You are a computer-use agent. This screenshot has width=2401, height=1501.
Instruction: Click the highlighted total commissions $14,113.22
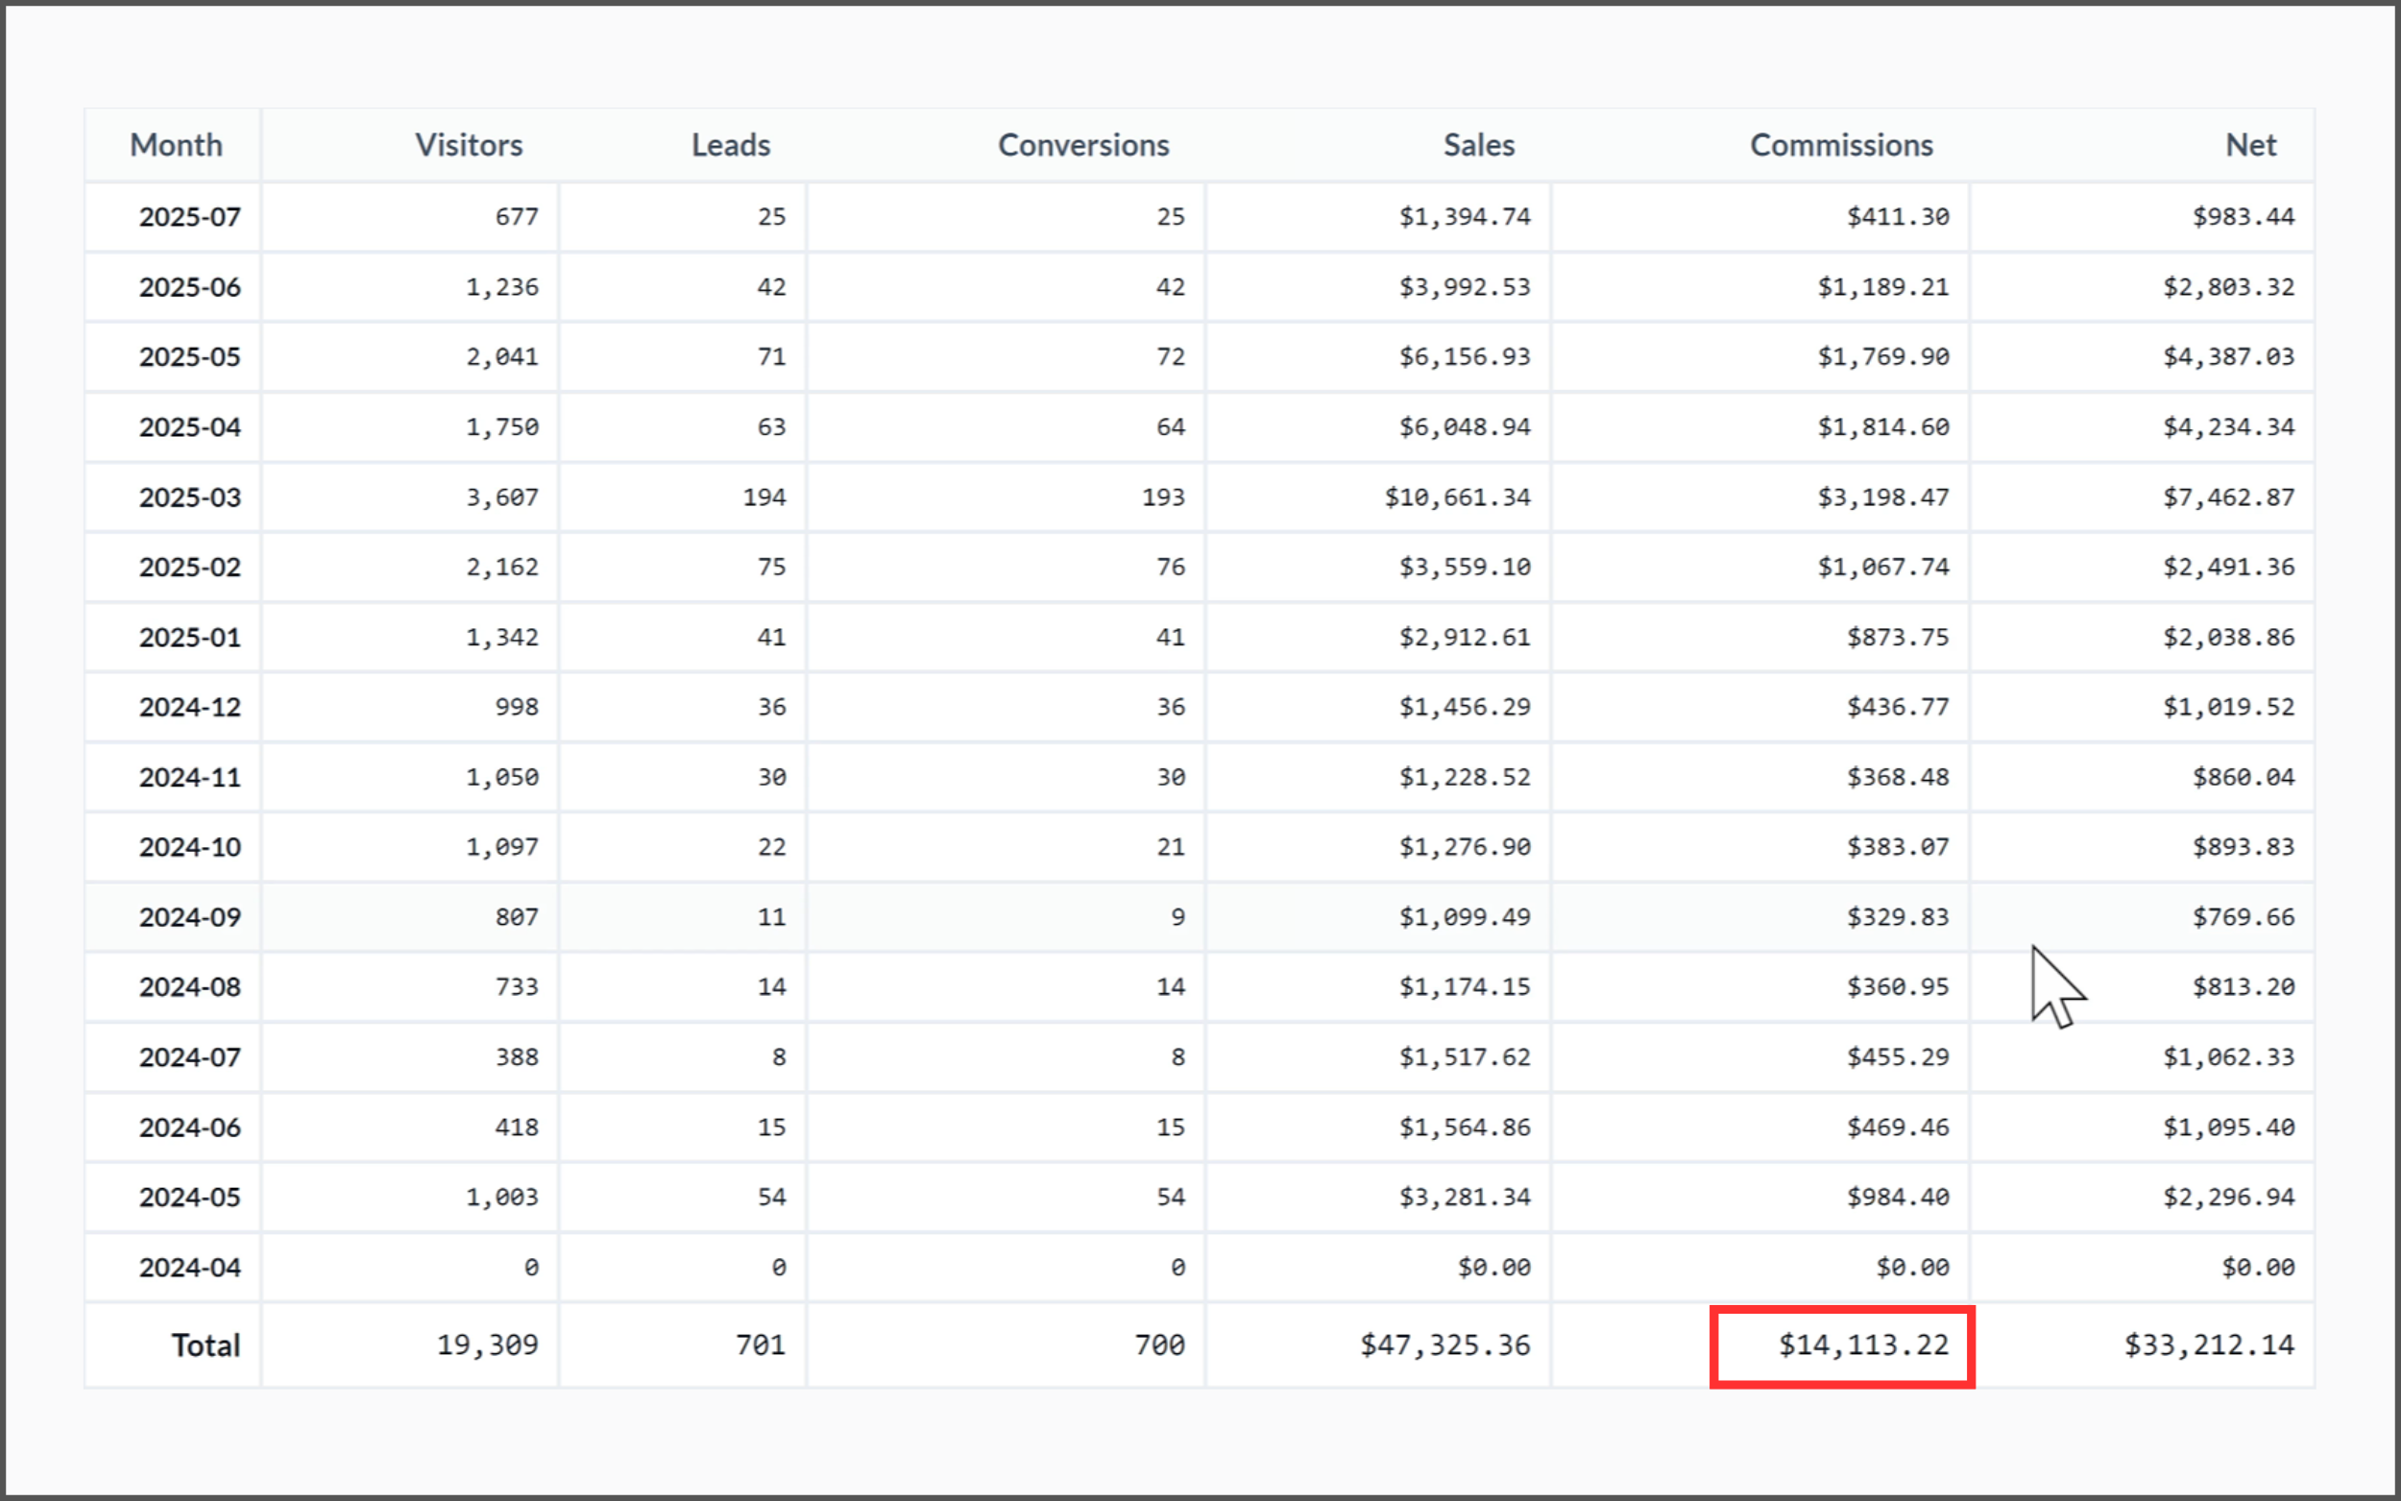[1842, 1347]
